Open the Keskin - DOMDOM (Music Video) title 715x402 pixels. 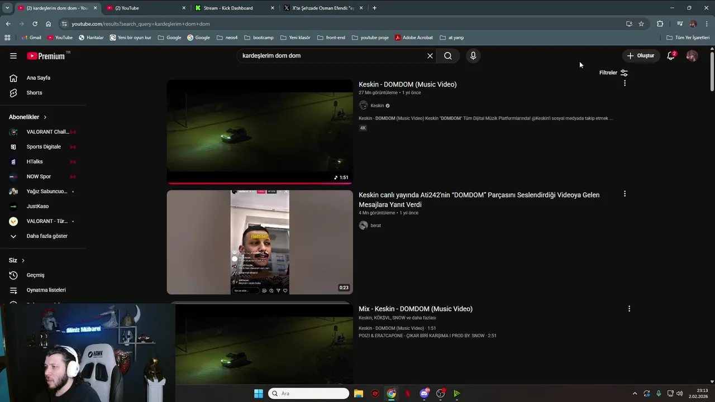[408, 84]
